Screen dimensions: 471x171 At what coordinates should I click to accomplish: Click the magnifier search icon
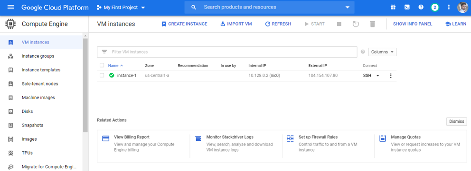tap(194, 8)
